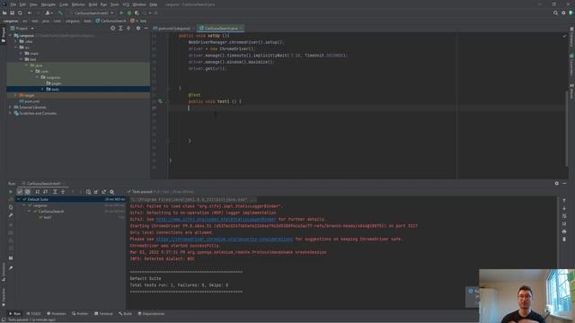The width and height of the screenshot is (575, 323).
Task: Hide the Project tool window
Action: (x=146, y=28)
